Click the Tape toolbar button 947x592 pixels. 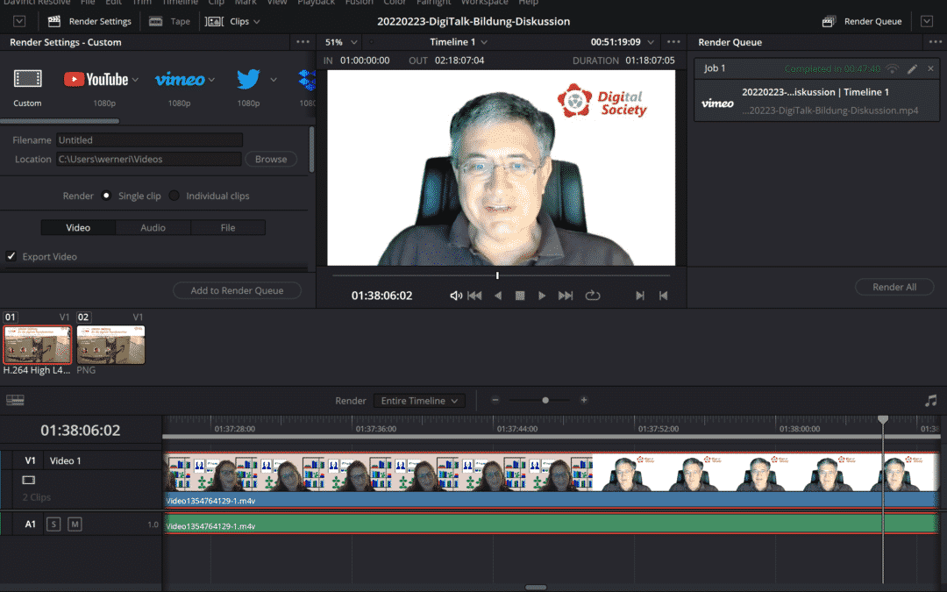170,21
